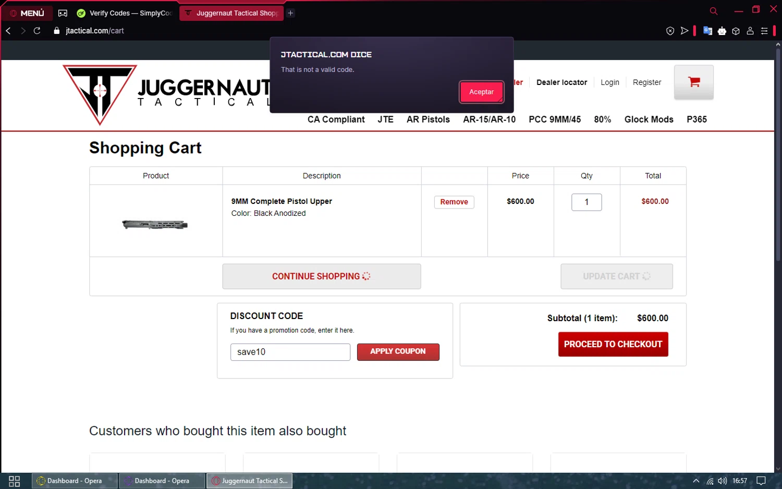The height and width of the screenshot is (489, 782).
Task: Open the extensions cube icon
Action: 736,31
